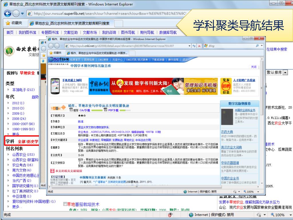
Task: Click the CNKI 中国知网 logo
Action: [58, 60]
